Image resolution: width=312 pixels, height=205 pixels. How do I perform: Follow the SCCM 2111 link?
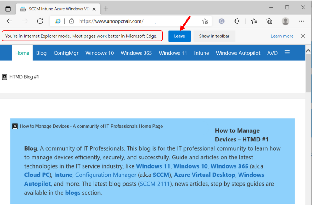pos(155,184)
